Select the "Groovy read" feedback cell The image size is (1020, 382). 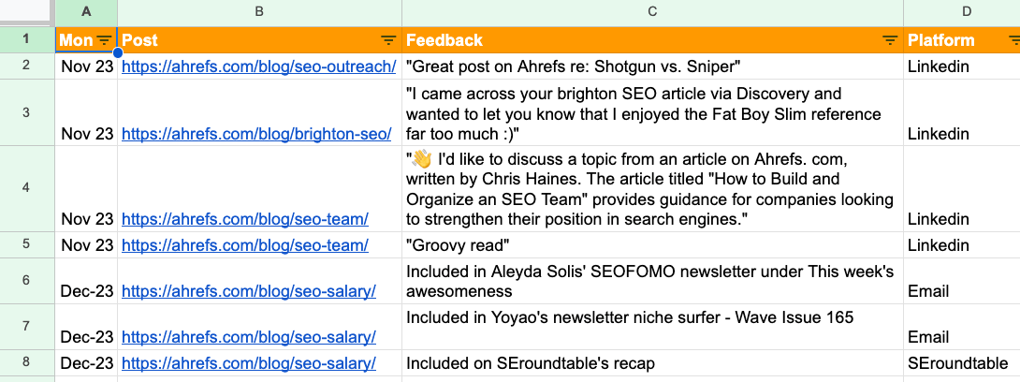click(652, 245)
